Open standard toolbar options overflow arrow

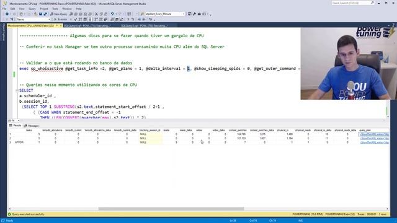tap(211, 14)
